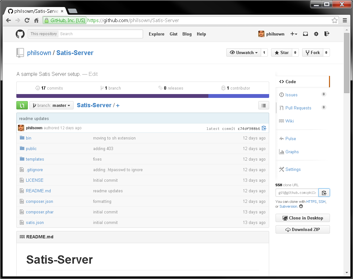The height and width of the screenshot is (279, 353).
Task: Sign out using the logout icon
Action: [x=327, y=34]
